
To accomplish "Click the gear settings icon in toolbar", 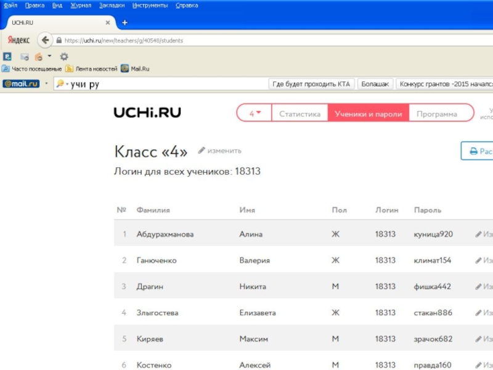I will [63, 56].
